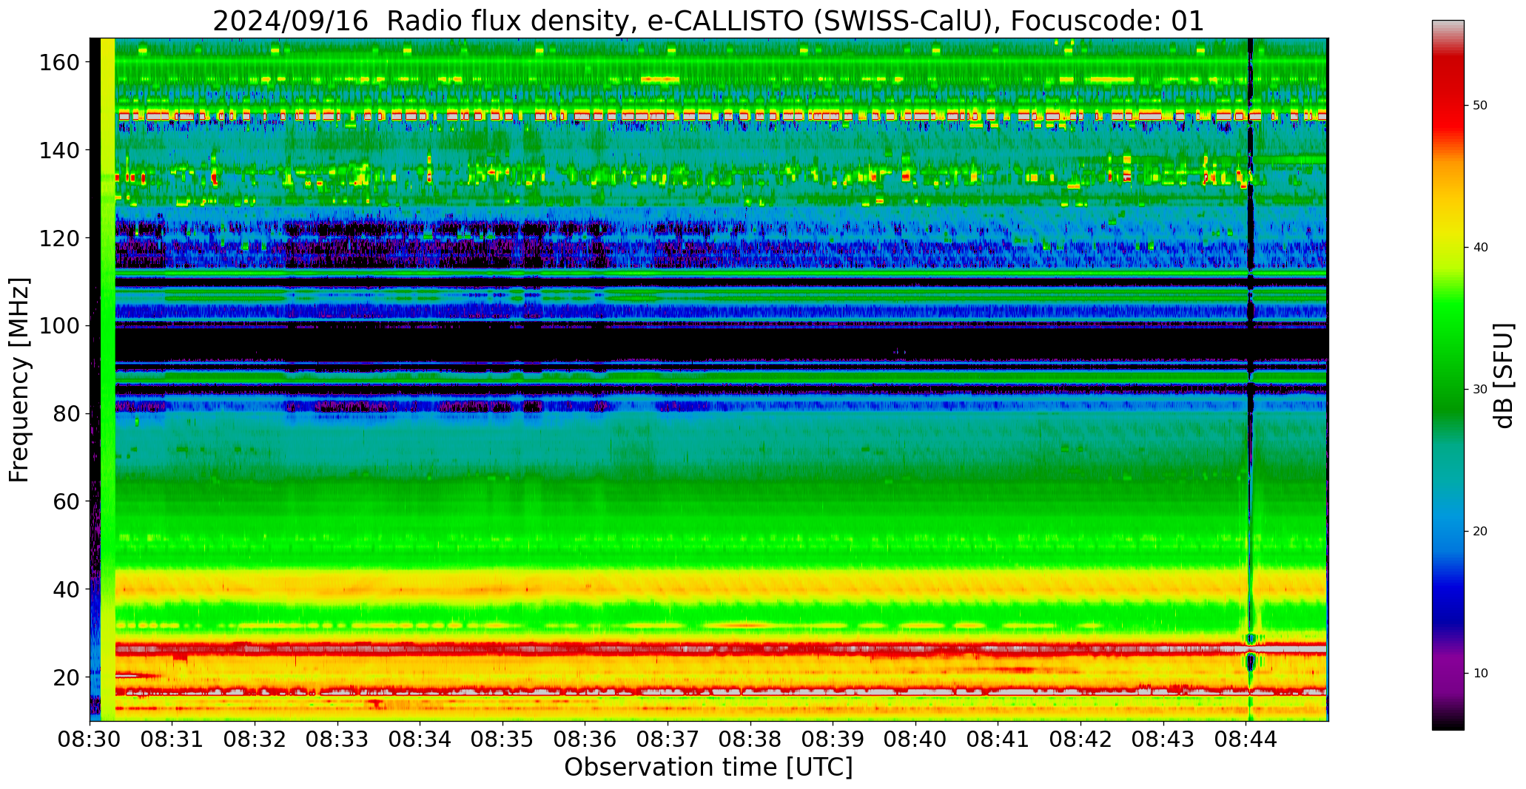1526x789 pixels.
Task: Click the 08:32 time tick label
Action: [255, 739]
